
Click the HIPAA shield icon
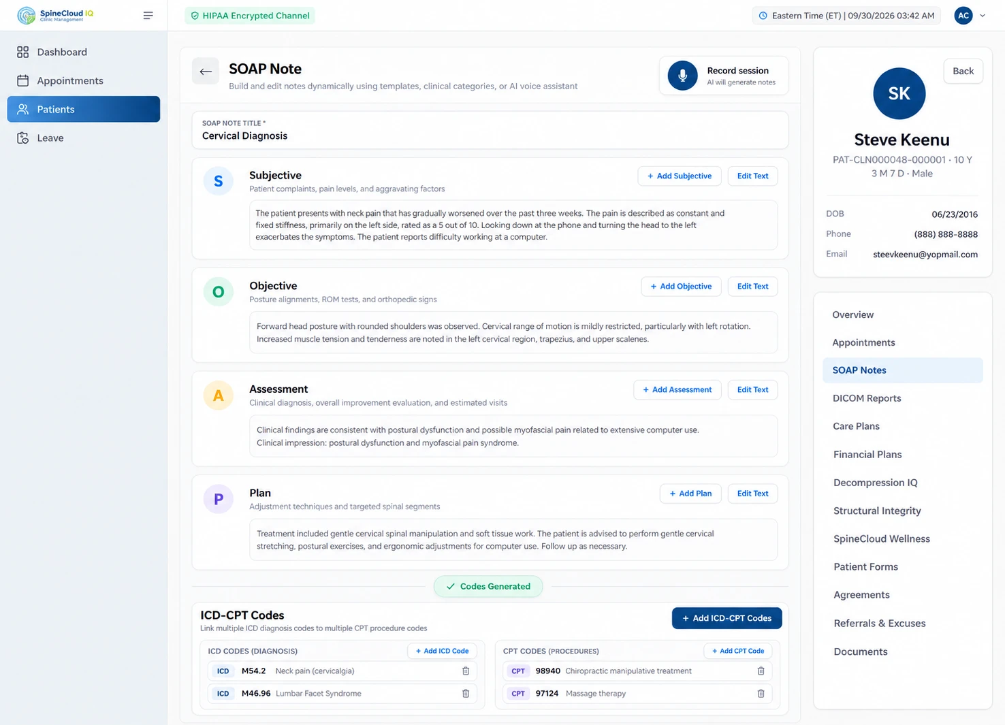click(195, 16)
